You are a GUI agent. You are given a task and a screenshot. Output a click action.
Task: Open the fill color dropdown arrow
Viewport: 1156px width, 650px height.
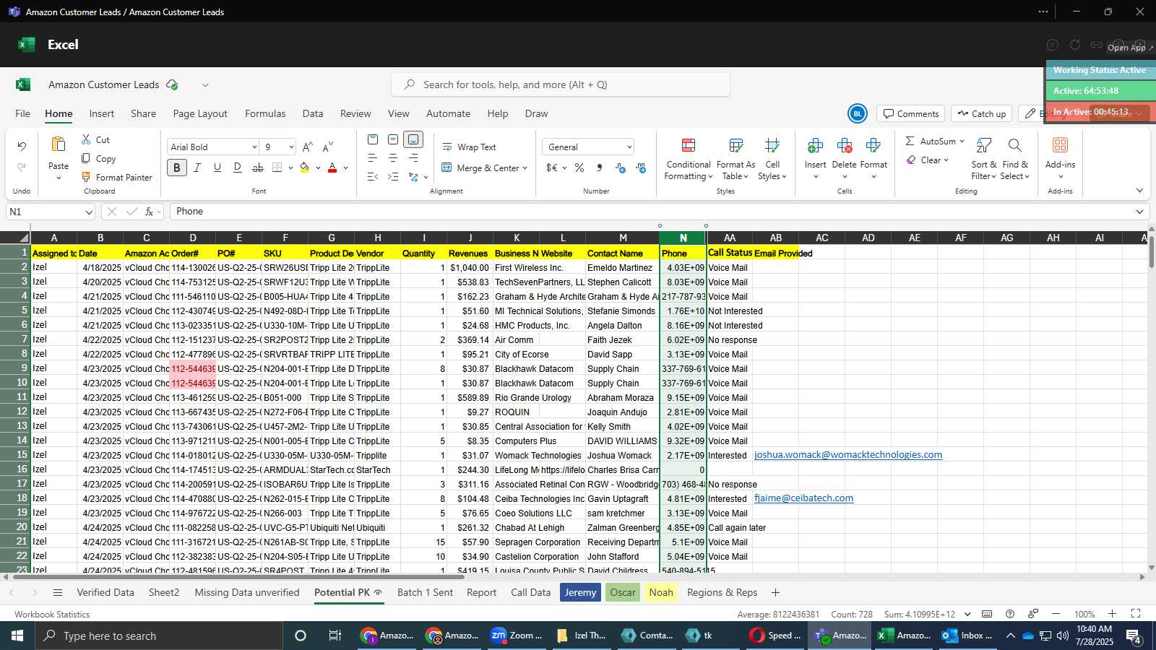318,168
